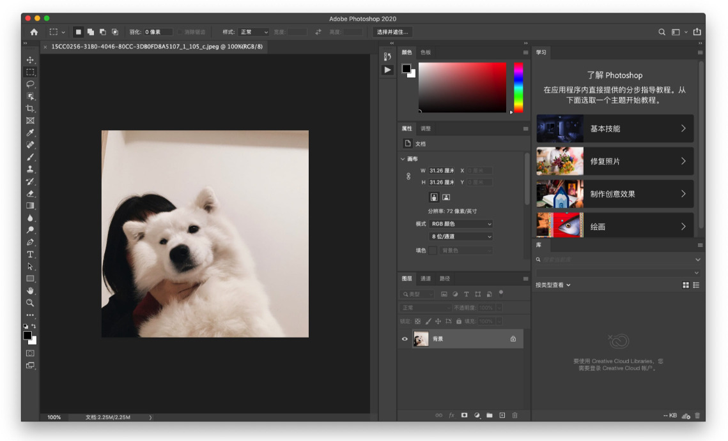Viewport: 728px width, 441px height.
Task: Hide the 背景 layer using eye icon
Action: 405,339
